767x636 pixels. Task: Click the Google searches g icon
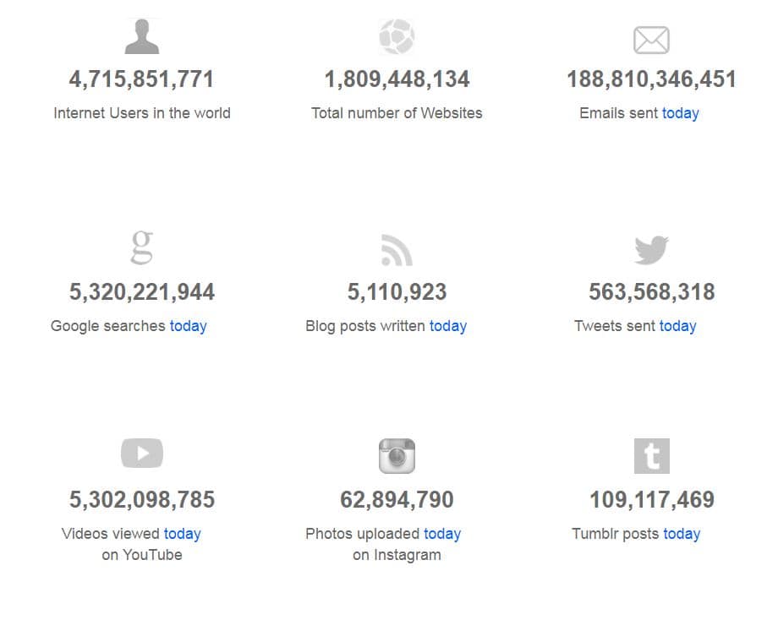point(142,247)
